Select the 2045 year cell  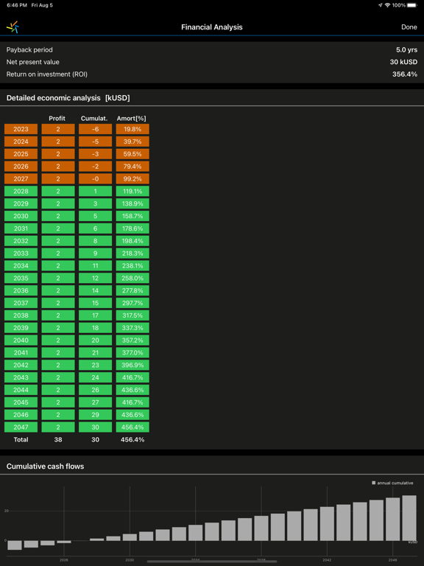[21, 402]
